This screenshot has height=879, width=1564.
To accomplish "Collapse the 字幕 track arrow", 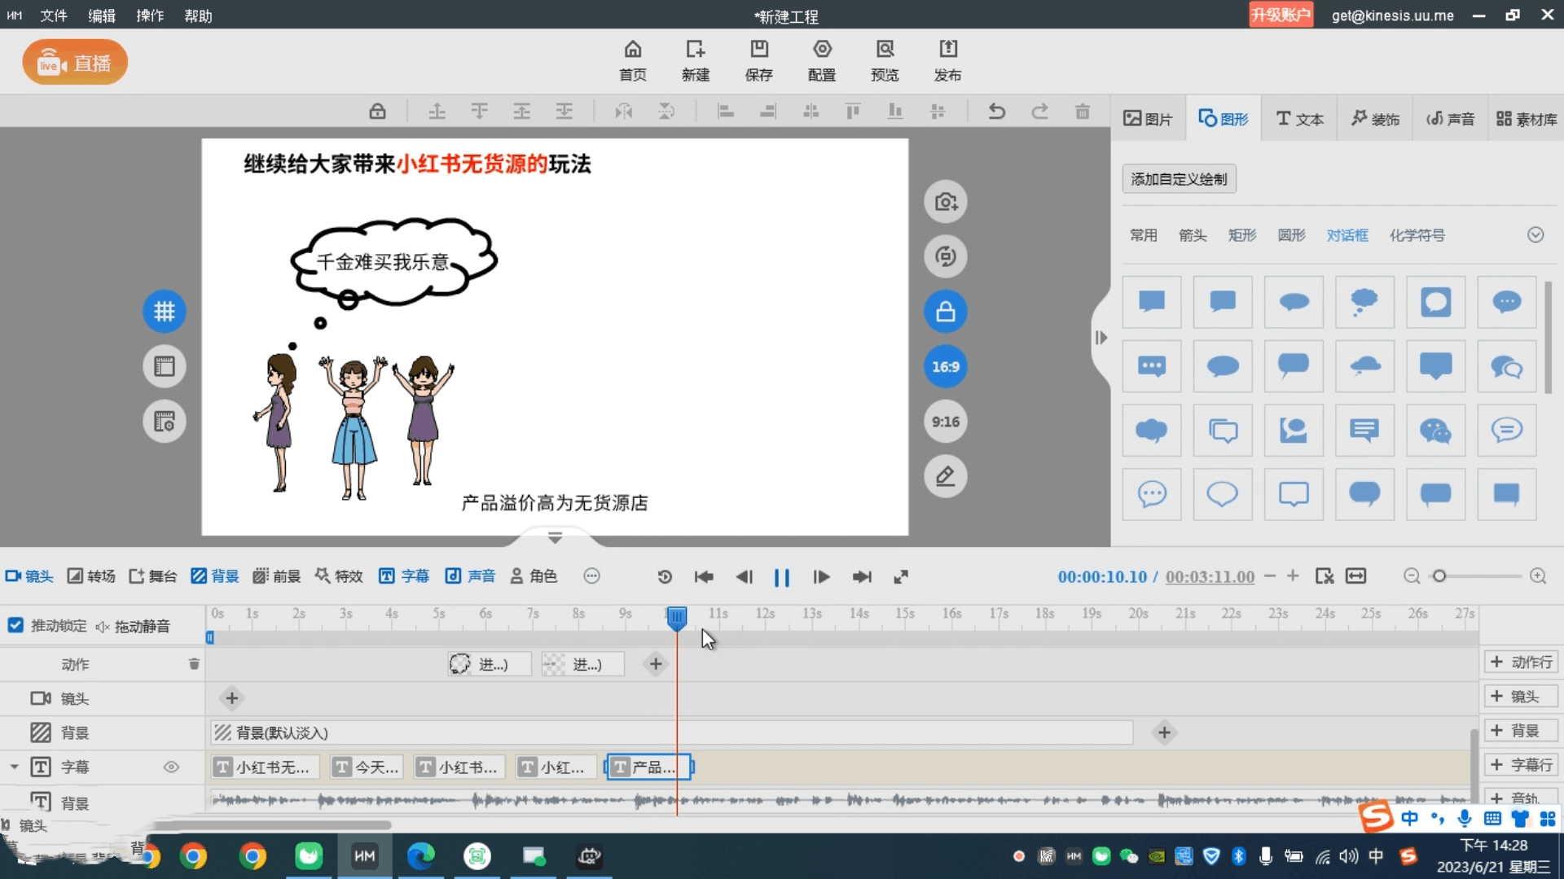I will click(x=14, y=767).
